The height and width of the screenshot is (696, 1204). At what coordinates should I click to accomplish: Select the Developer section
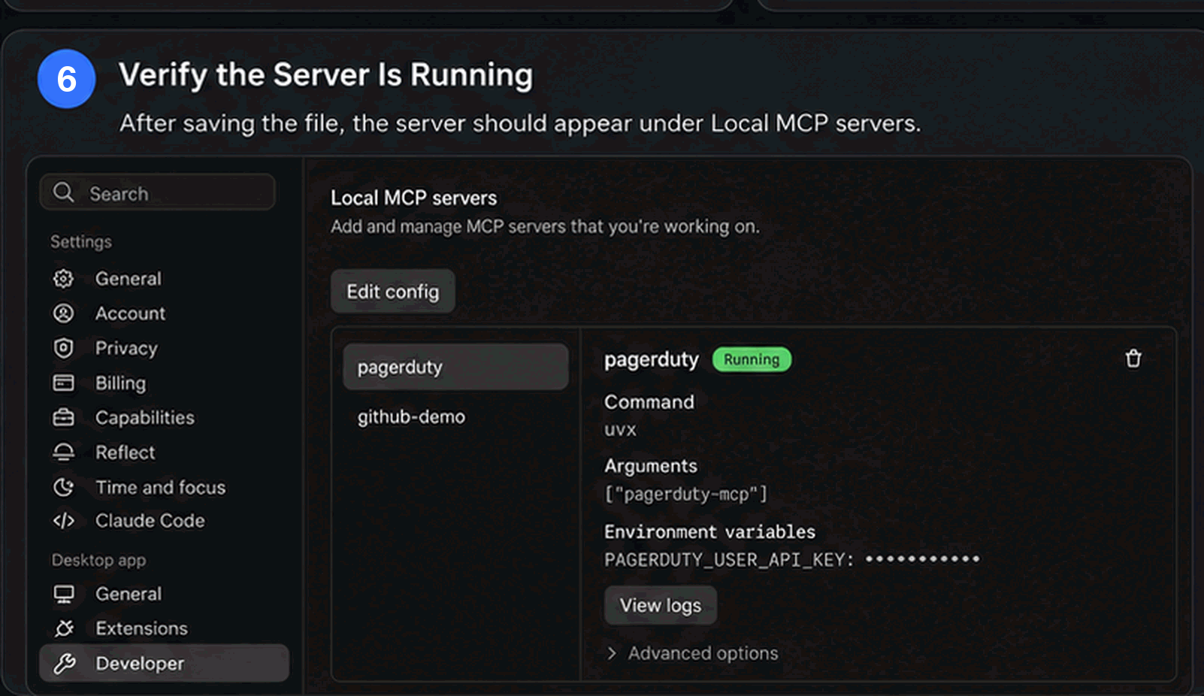click(x=164, y=663)
